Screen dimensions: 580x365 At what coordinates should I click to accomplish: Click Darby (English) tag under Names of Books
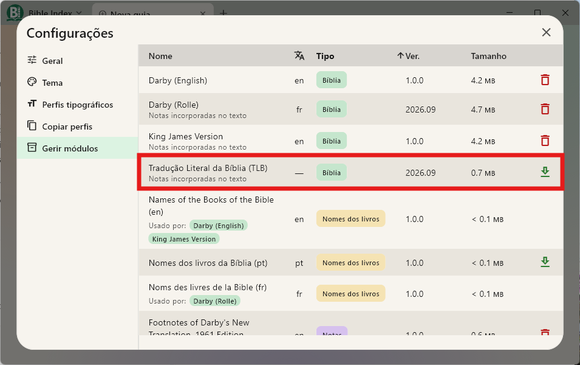pyautogui.click(x=218, y=226)
